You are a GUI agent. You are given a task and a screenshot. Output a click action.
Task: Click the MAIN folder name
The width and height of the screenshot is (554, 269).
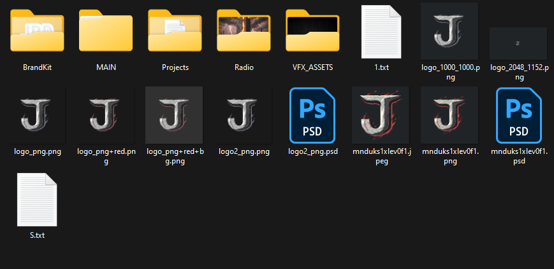106,67
